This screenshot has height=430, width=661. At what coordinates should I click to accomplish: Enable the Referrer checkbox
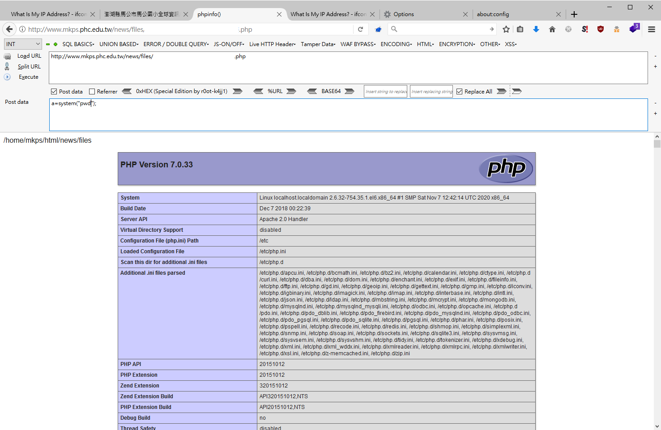[92, 92]
